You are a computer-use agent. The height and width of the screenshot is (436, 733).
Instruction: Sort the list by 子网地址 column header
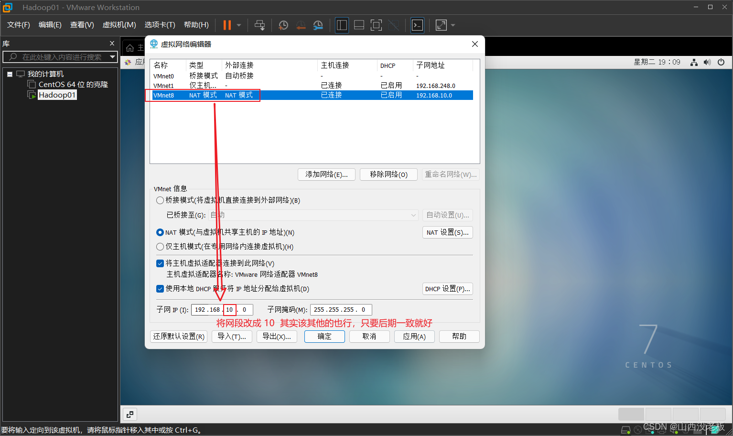tap(443, 65)
